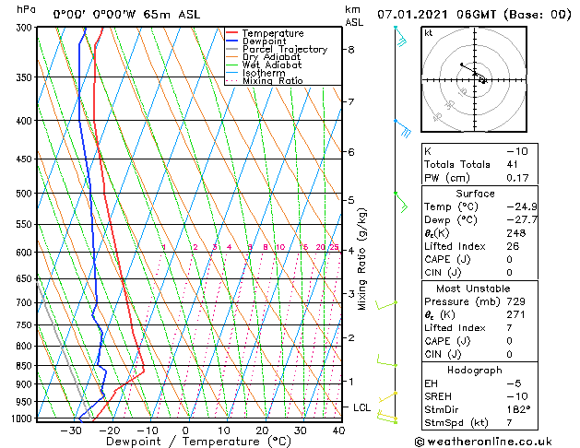Screen dimensions: 580x448
Task: Click the Totals Totals value 41
Action: pos(513,164)
